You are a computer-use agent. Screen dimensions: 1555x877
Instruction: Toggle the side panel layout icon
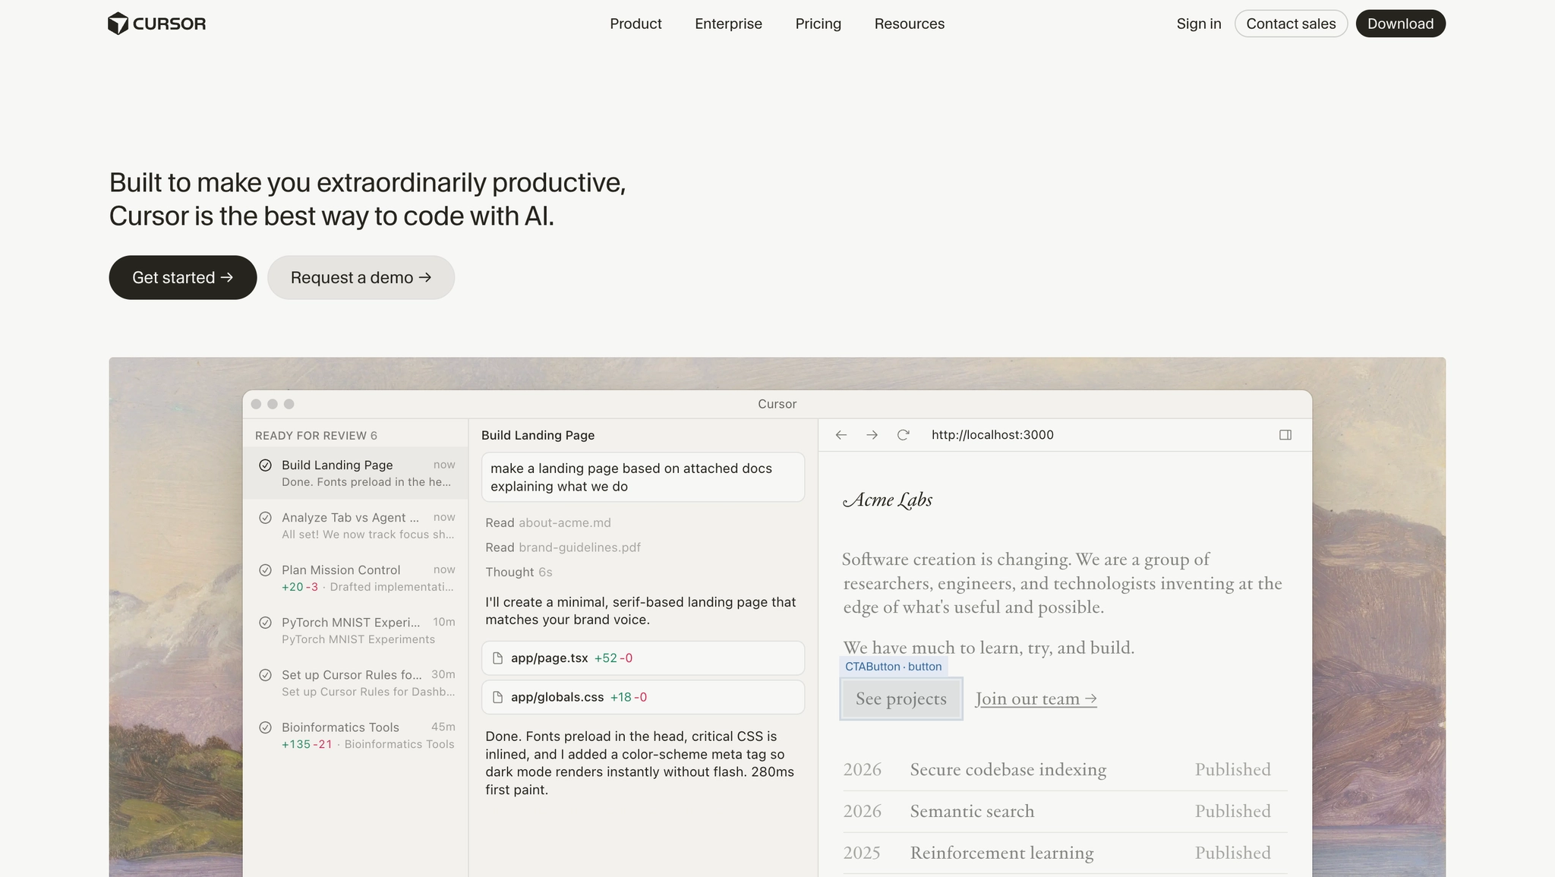[1285, 435]
